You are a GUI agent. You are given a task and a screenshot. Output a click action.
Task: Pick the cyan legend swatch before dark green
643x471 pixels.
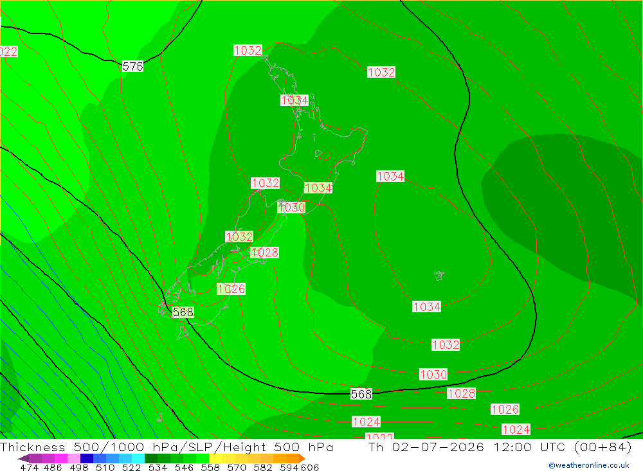point(138,458)
